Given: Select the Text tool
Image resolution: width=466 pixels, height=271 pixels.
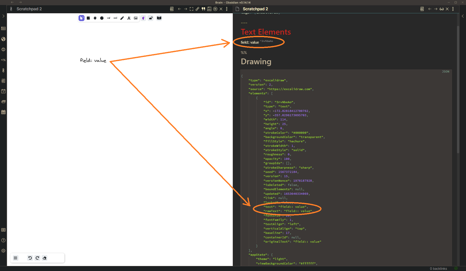Looking at the screenshot, I should [129, 18].
